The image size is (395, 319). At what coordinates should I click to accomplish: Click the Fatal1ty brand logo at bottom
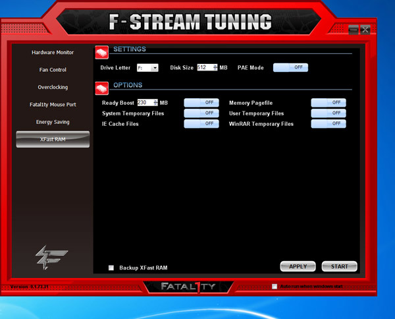[188, 287]
